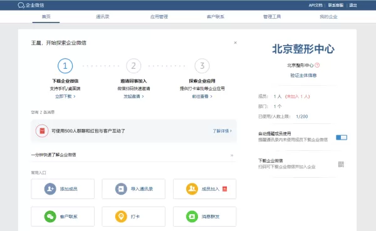Click the 打卡 location pin icon
Screen dimensions: 376x231
(121, 217)
